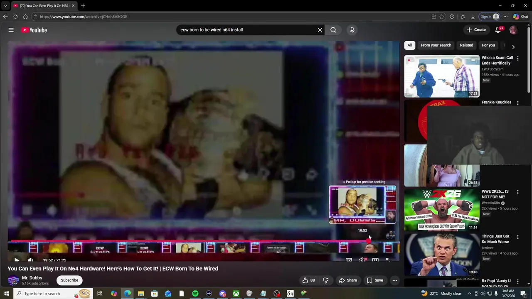
Task: Go to YouTube home via logo
Action: coord(34,30)
